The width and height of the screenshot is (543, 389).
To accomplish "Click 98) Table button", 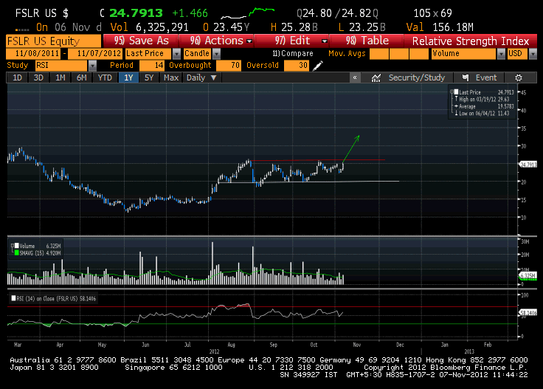I will (x=367, y=41).
